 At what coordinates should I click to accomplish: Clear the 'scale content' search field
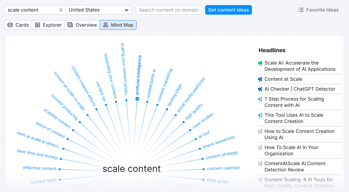point(61,10)
